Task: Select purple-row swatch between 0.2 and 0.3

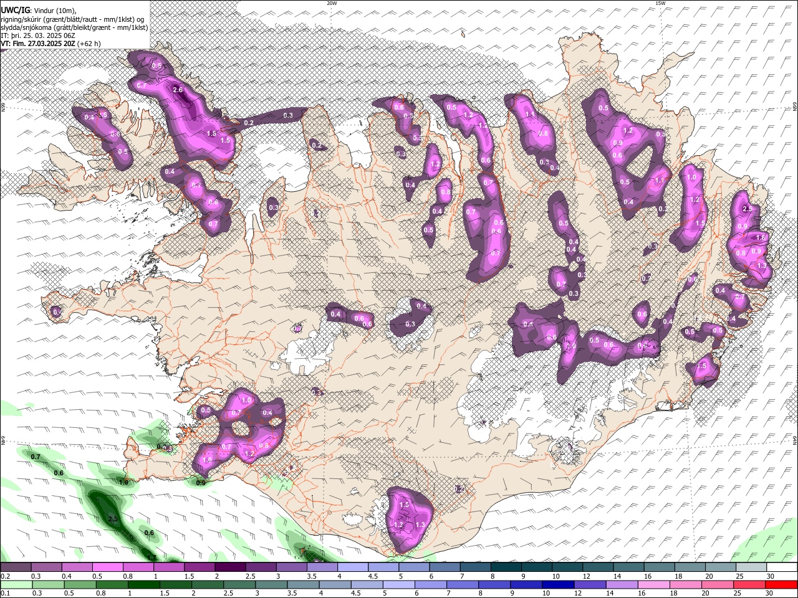Action: 16,567
